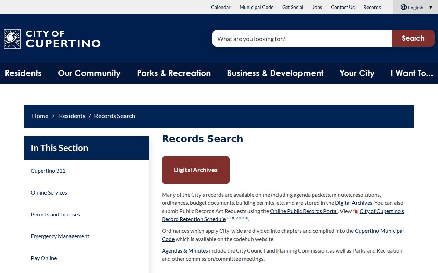Viewport: 438px width, 273px height.
Task: Go to Home in the breadcrumb
Action: pos(40,116)
